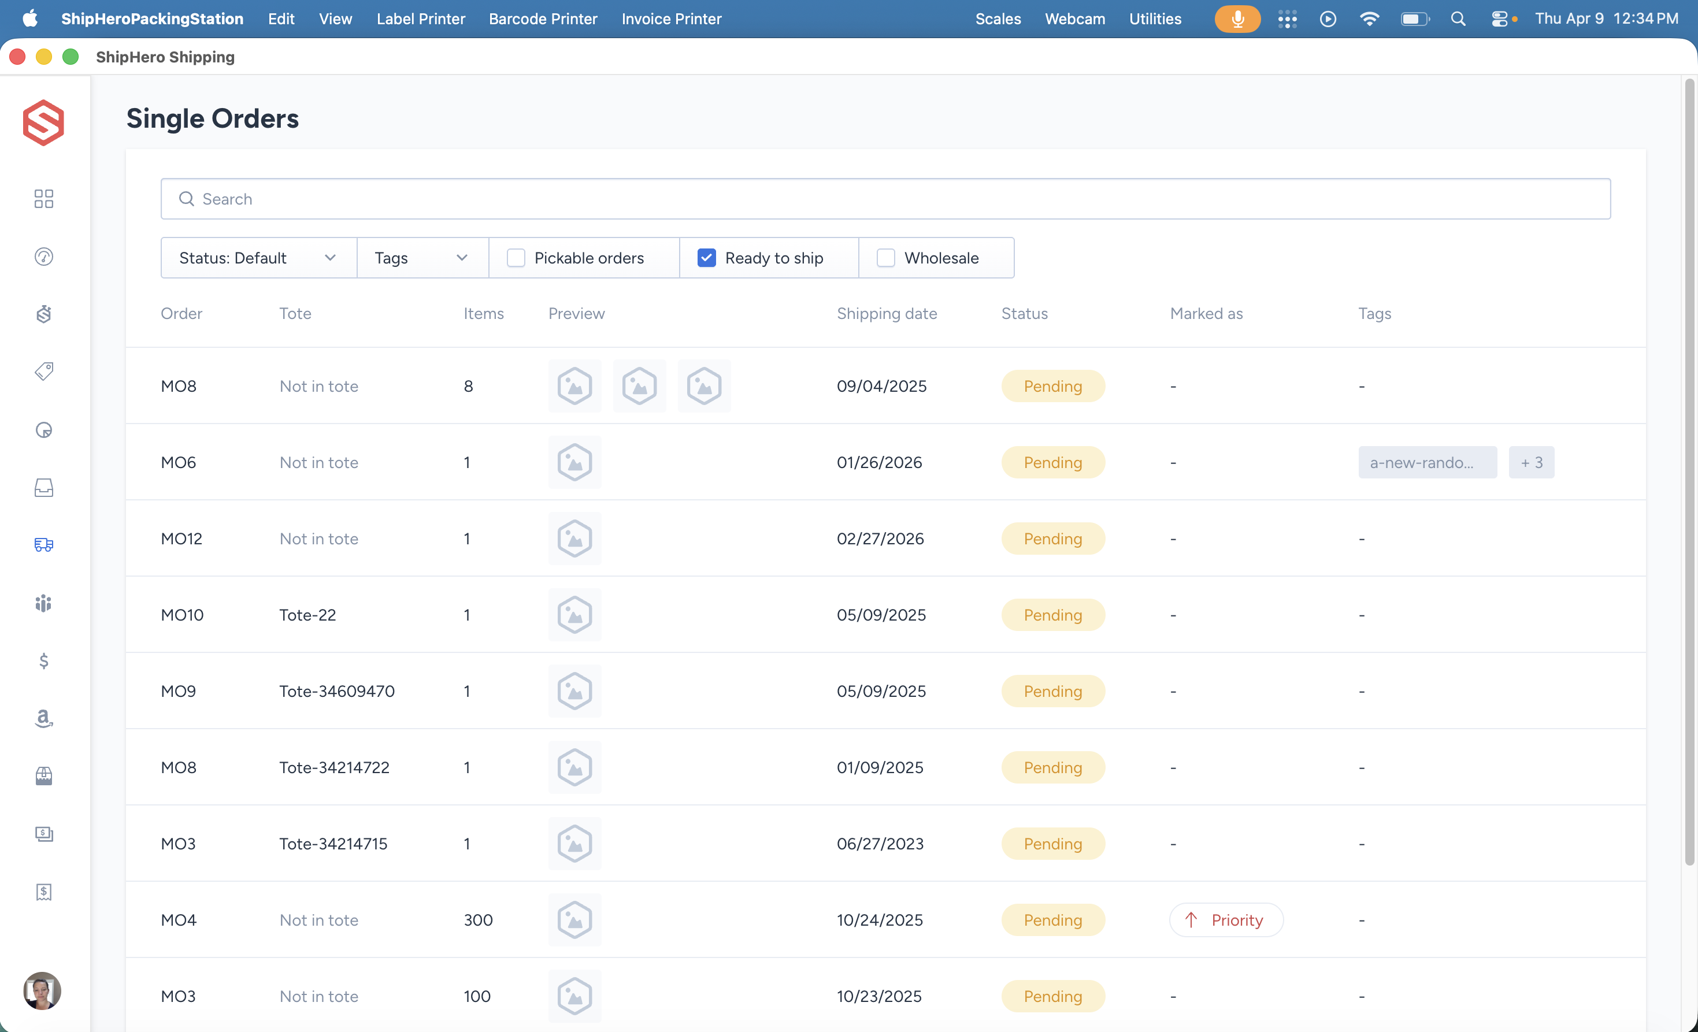Select the shipping truck icon in sidebar
1698x1032 pixels.
(43, 545)
